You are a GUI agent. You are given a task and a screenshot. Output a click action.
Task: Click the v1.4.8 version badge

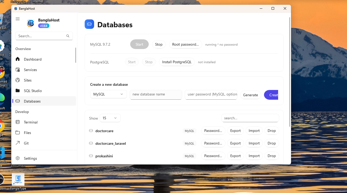click(x=44, y=26)
